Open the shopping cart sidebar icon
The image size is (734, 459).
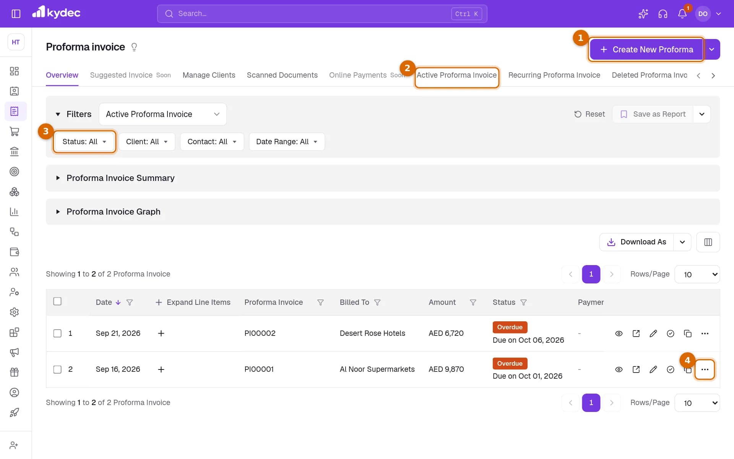14,132
